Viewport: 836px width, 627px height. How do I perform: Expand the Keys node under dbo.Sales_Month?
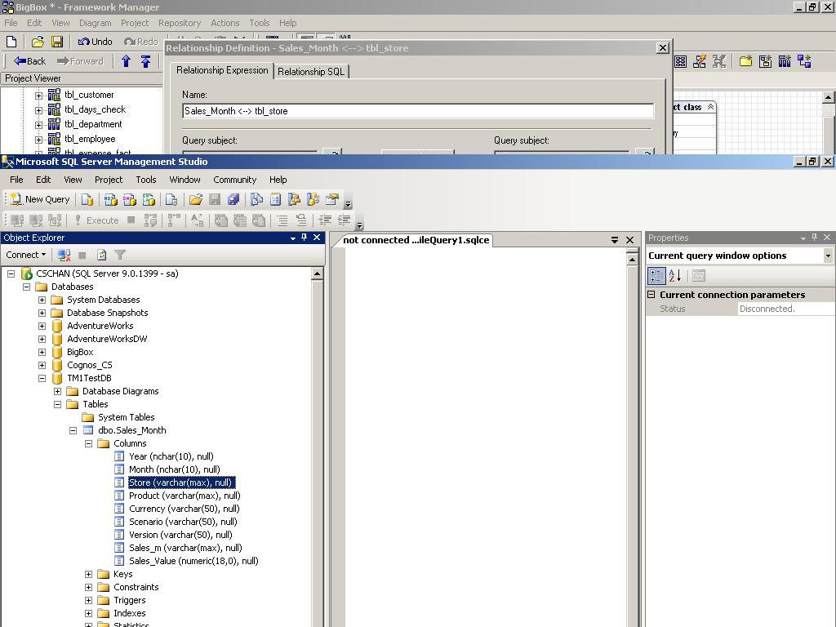pos(88,574)
